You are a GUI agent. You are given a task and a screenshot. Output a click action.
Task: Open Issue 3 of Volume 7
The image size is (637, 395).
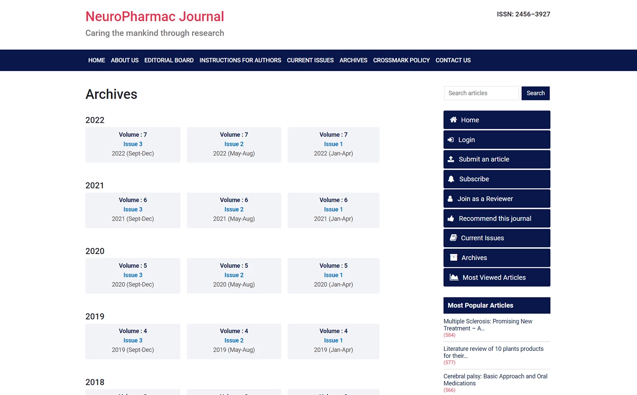[133, 144]
